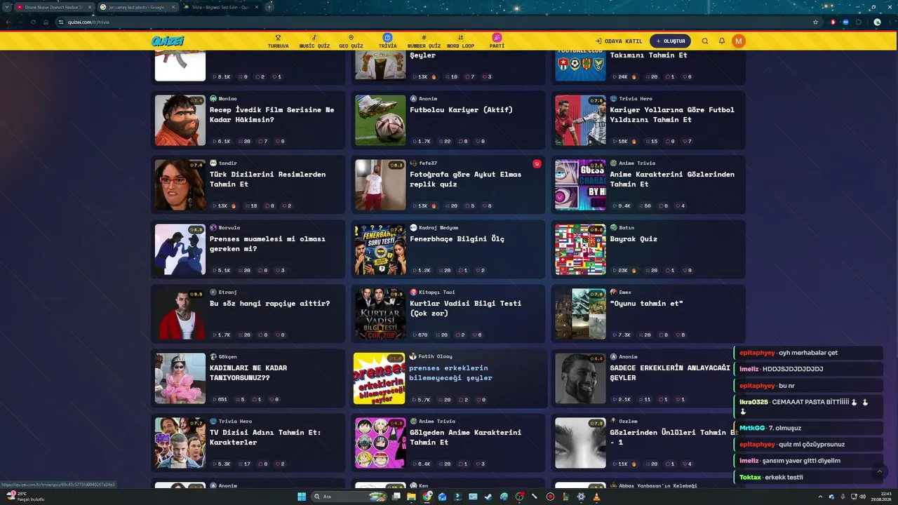Open notifications bell

(722, 41)
